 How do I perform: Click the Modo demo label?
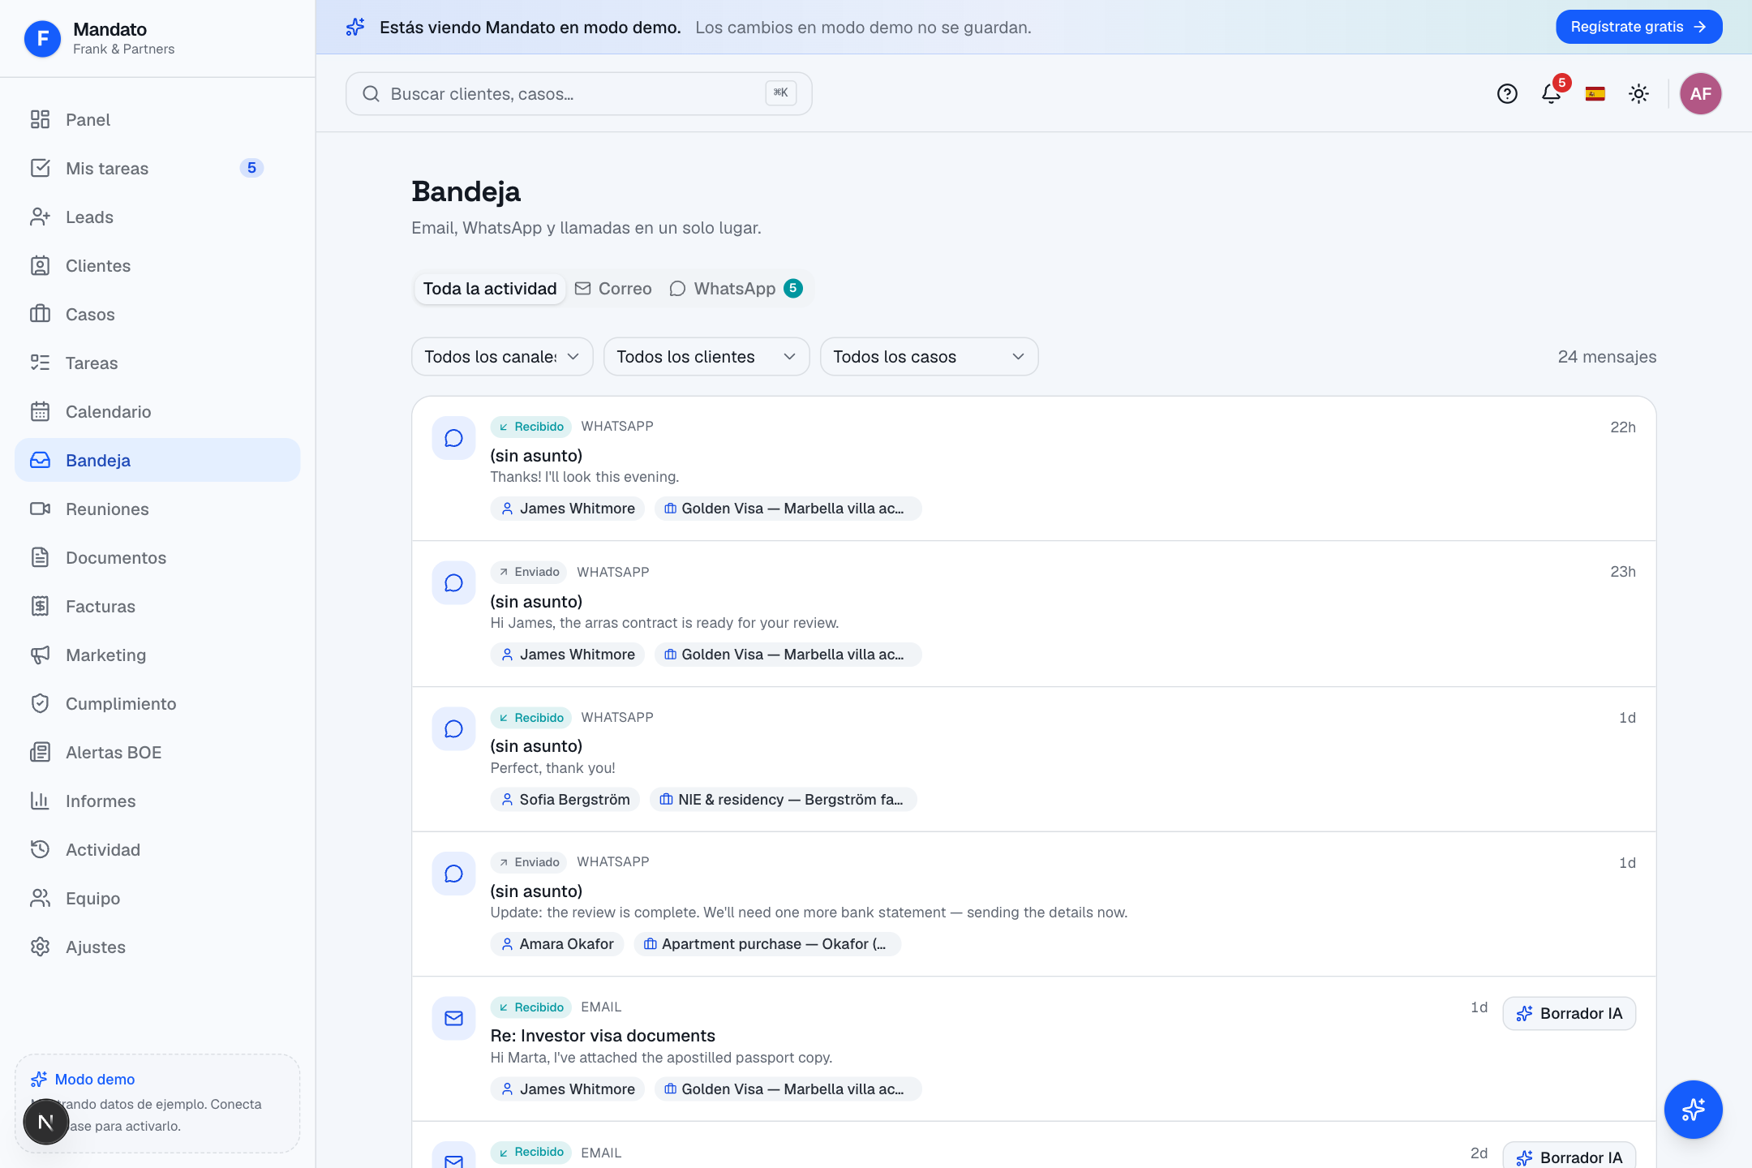(x=95, y=1080)
